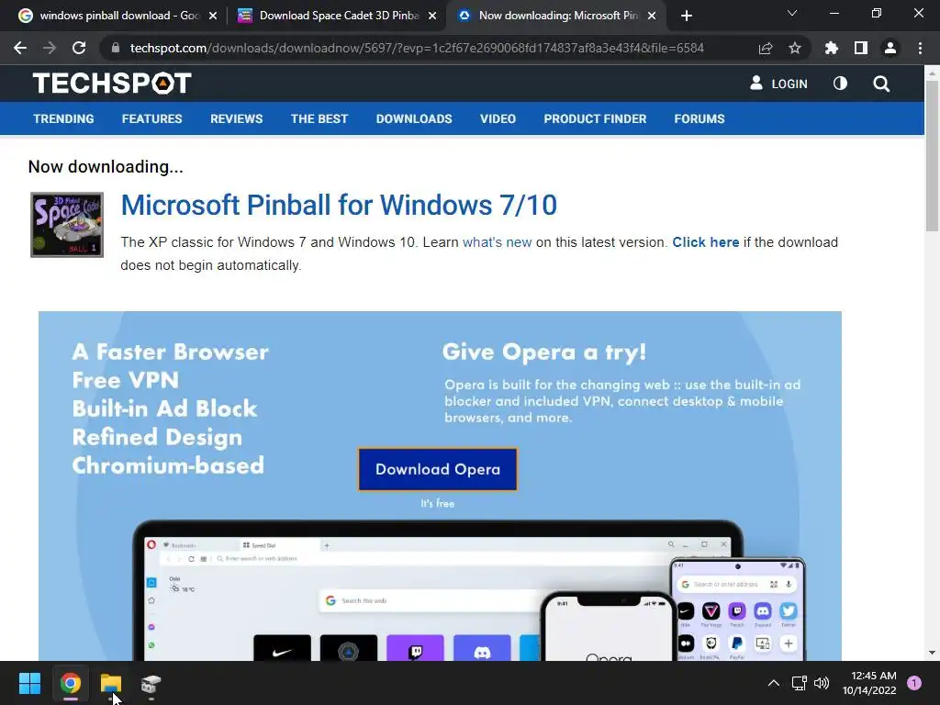Open the notification badge in the taskbar
The width and height of the screenshot is (940, 705).
[x=914, y=683]
